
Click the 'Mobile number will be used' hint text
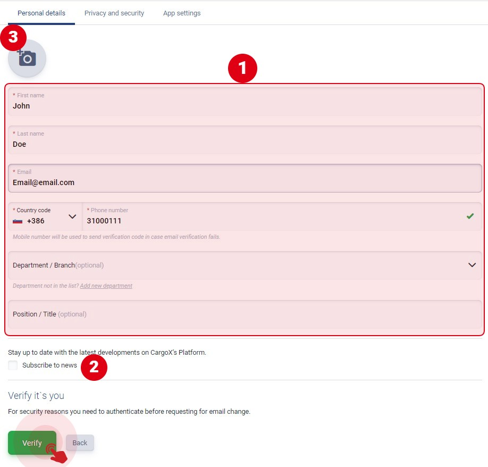coord(116,237)
